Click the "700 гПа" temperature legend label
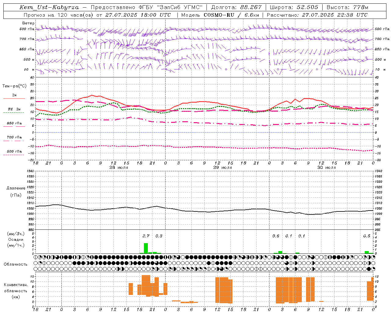Image resolution: width=391 pixels, height=312 pixels. pyautogui.click(x=14, y=137)
